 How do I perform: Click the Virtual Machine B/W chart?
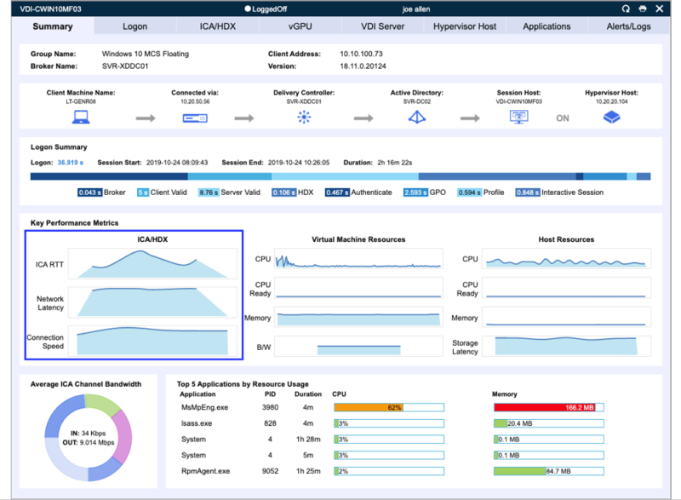[358, 346]
